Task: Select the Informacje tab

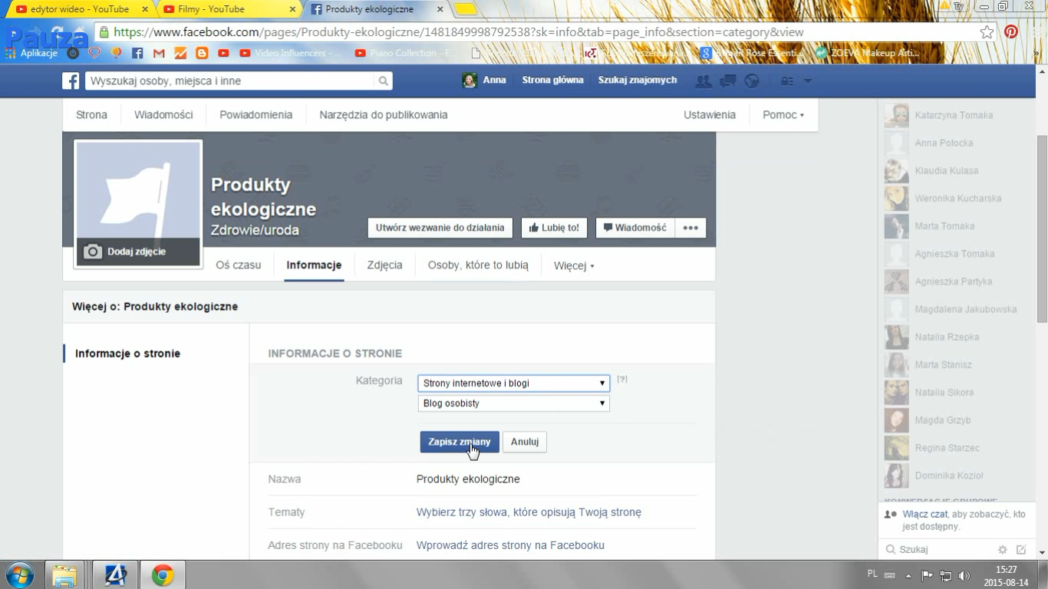Action: click(314, 265)
